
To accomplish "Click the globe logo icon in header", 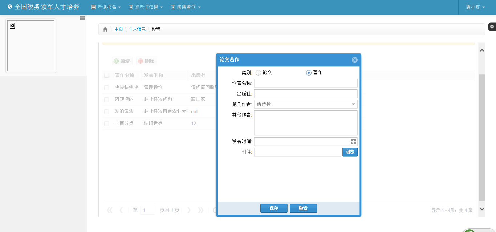I will pyautogui.click(x=10, y=7).
